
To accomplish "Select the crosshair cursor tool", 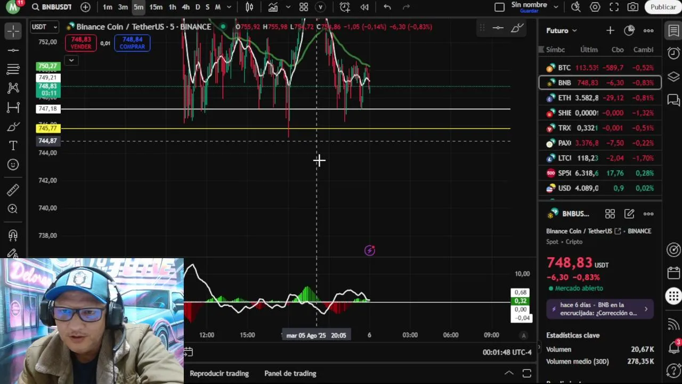I will [13, 31].
